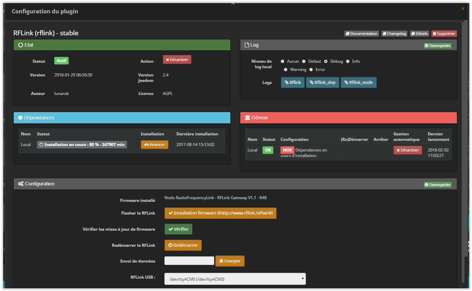This screenshot has width=472, height=291.
Task: Deactivate plugin via Désactiver in Etat panel
Action: pos(177,60)
